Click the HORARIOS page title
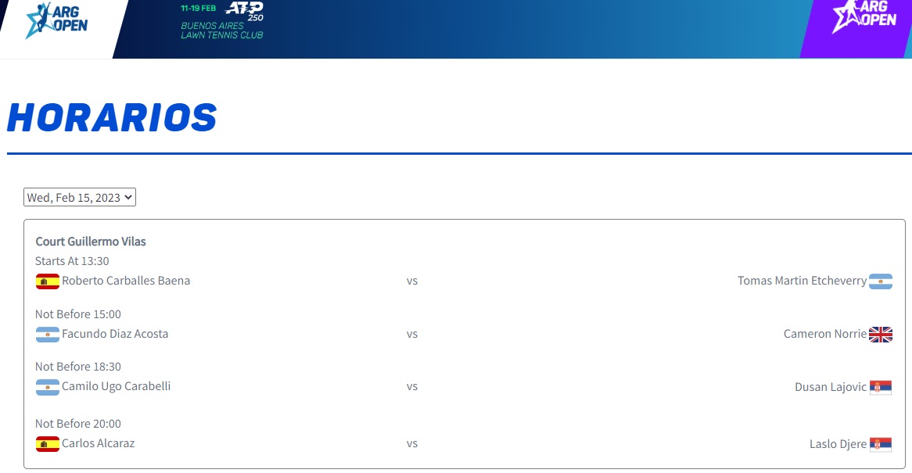912x473 pixels. click(112, 117)
